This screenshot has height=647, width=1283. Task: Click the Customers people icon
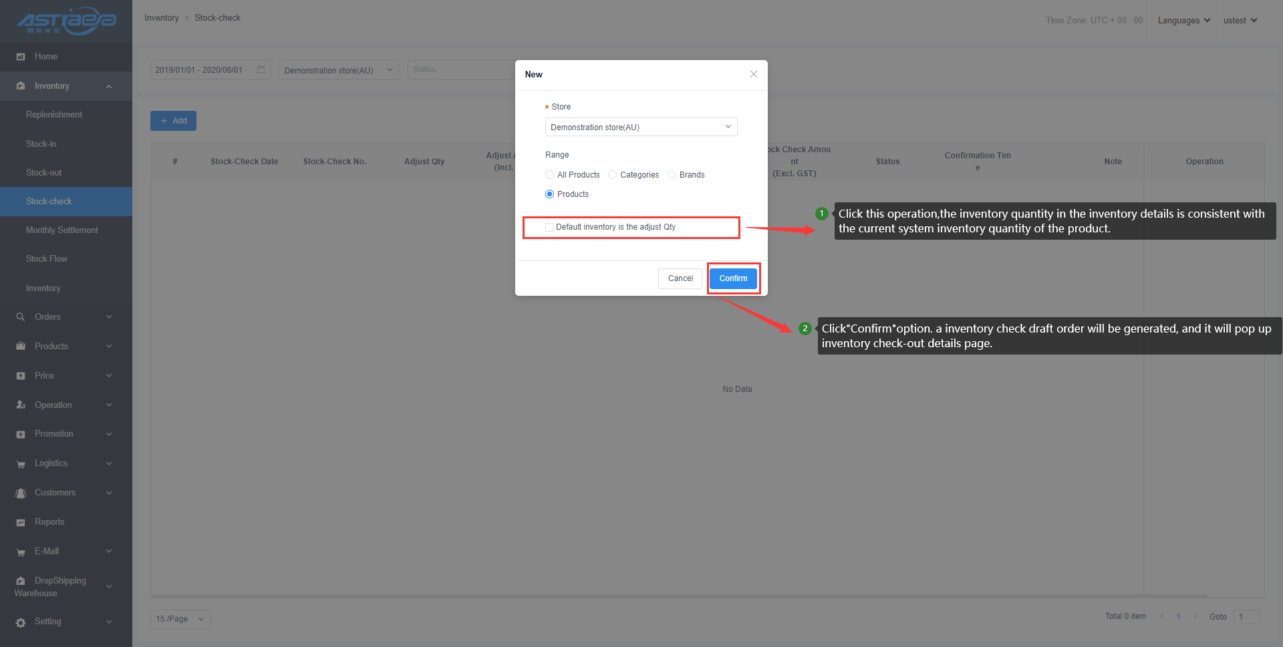[x=21, y=493]
